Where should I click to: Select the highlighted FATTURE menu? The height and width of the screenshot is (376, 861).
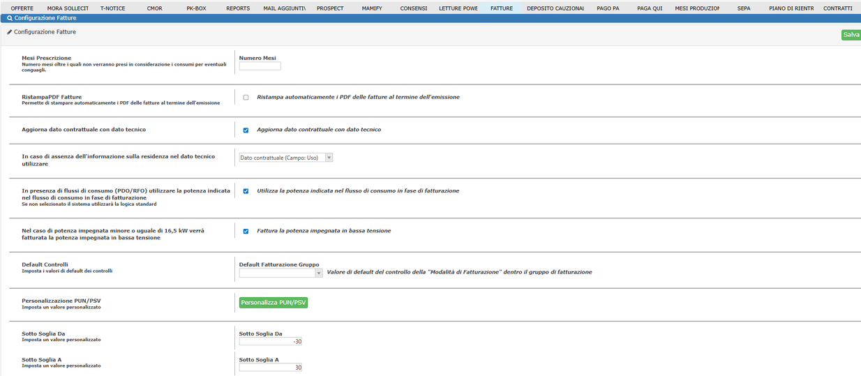coord(502,8)
